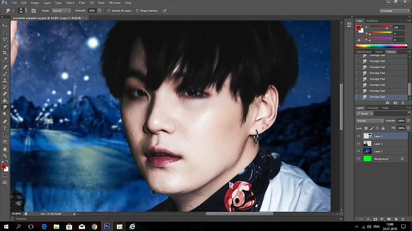The width and height of the screenshot is (412, 231).
Task: Select the Rectangle shape tool
Action: 5,142
